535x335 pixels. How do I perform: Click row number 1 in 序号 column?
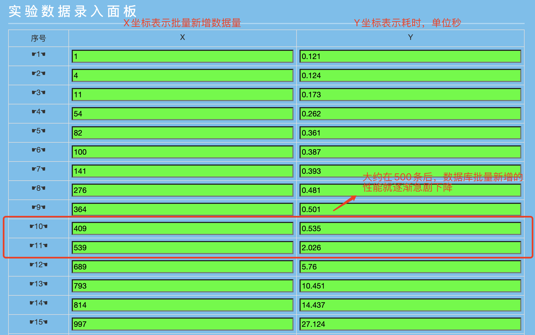pos(38,54)
